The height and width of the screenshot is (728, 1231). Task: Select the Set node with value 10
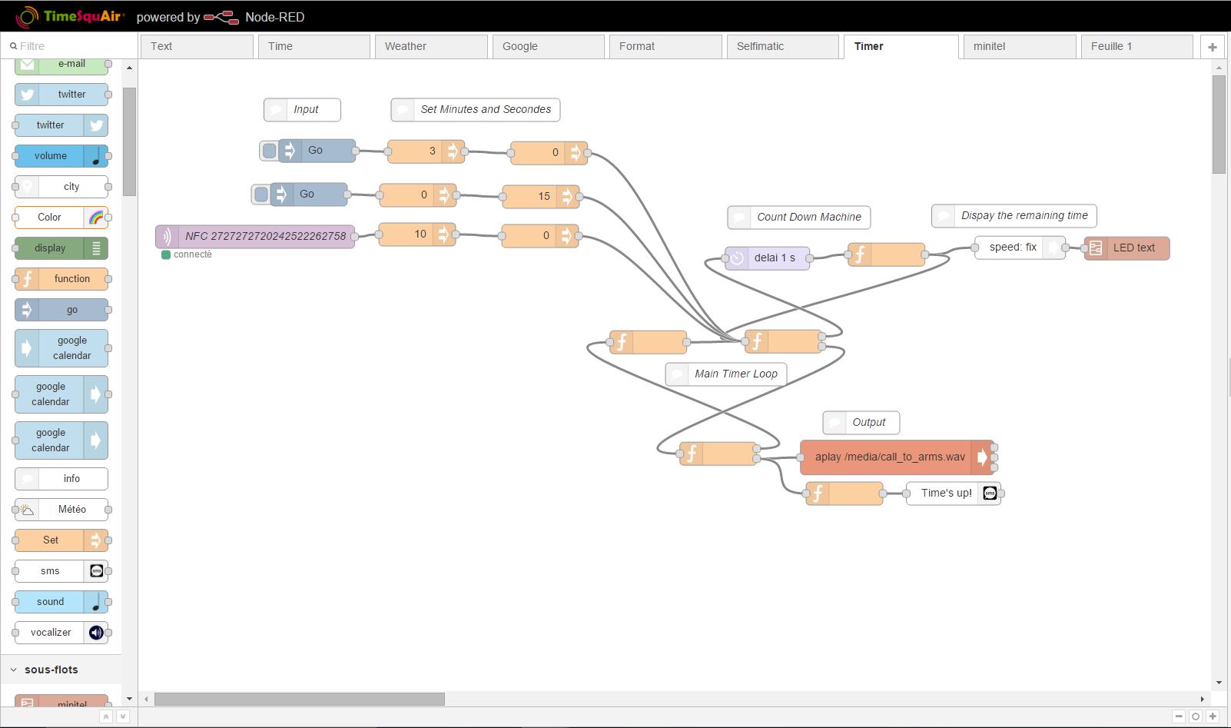417,234
